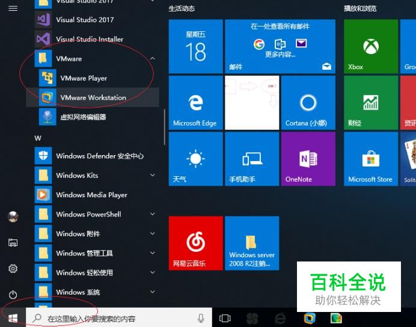Open the hamburger menu at top left
The image size is (416, 327).
click(13, 8)
